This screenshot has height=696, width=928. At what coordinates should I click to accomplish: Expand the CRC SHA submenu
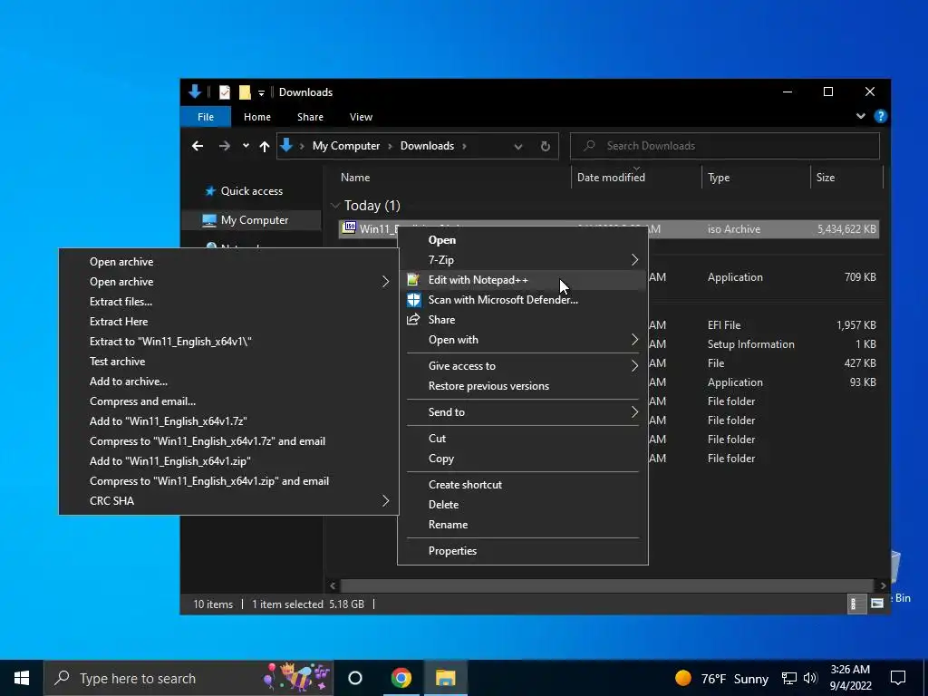[x=385, y=500]
